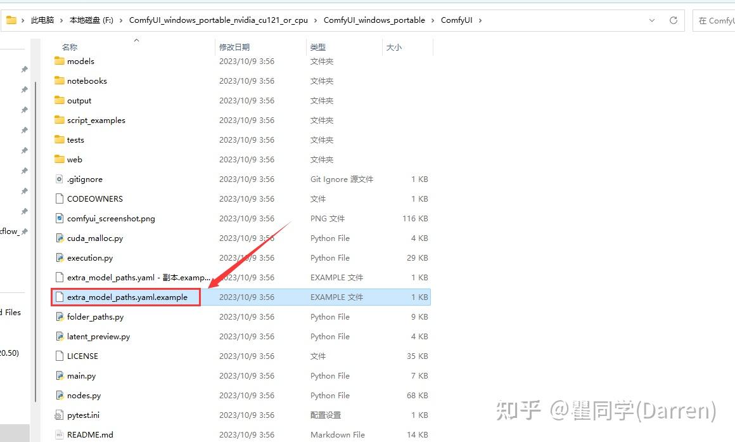Expand chevron after ComfyUI_windows_portable in path

(x=432, y=20)
